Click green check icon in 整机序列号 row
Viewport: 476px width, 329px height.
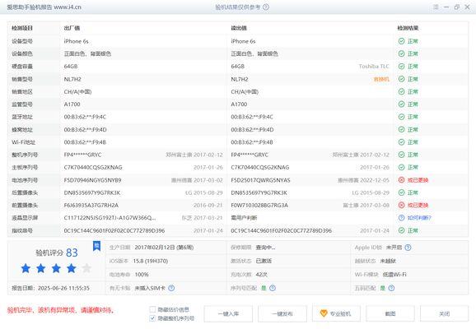401,155
